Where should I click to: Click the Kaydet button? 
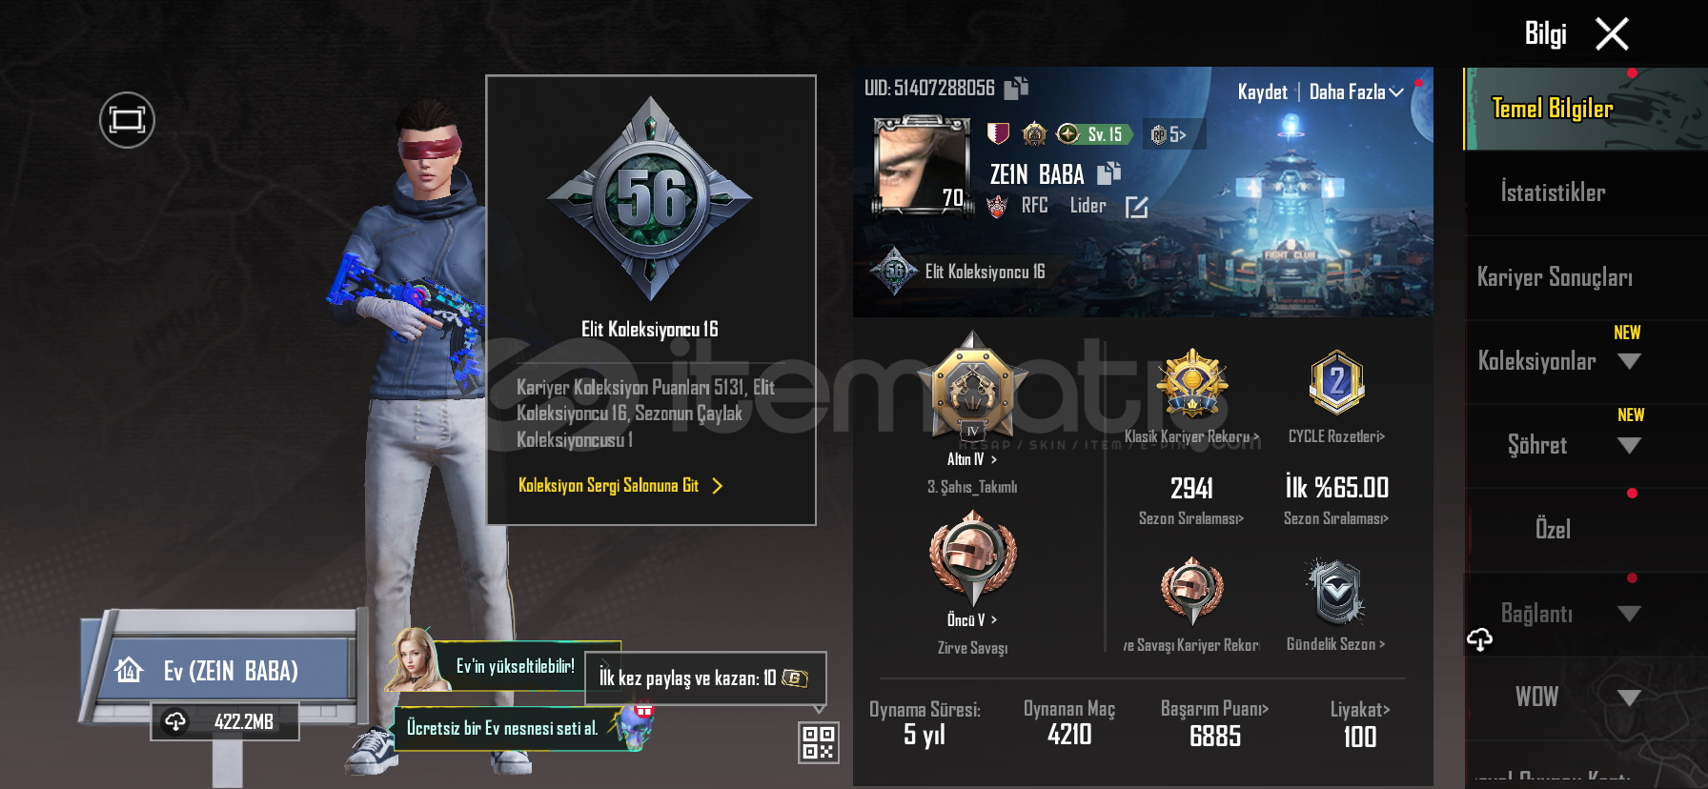pyautogui.click(x=1262, y=91)
